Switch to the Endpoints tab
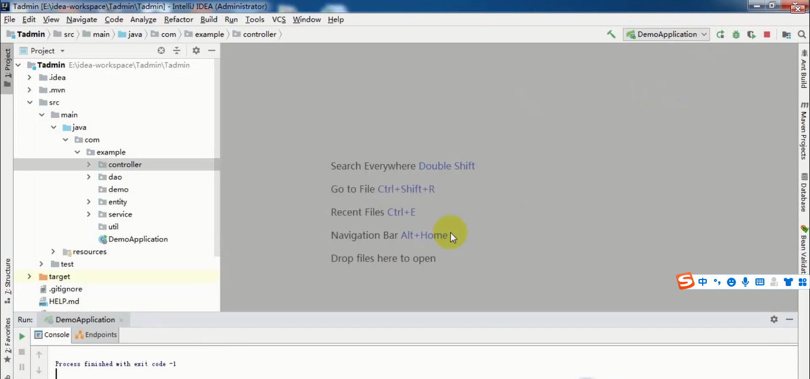Screen dimensions: 810x379 [x=96, y=335]
